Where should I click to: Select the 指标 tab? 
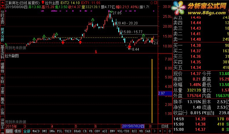(x=9, y=131)
